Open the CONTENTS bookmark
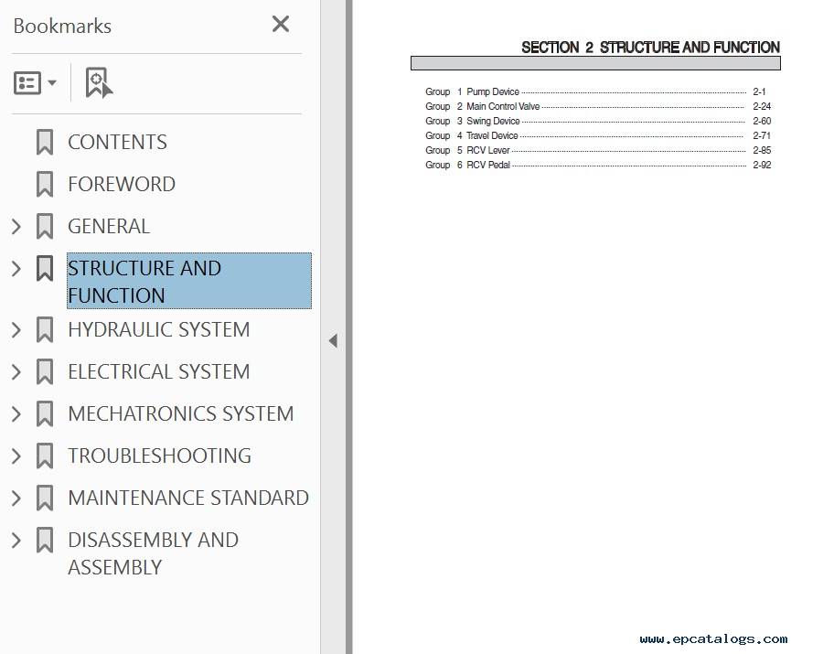The height and width of the screenshot is (654, 834). click(x=117, y=142)
